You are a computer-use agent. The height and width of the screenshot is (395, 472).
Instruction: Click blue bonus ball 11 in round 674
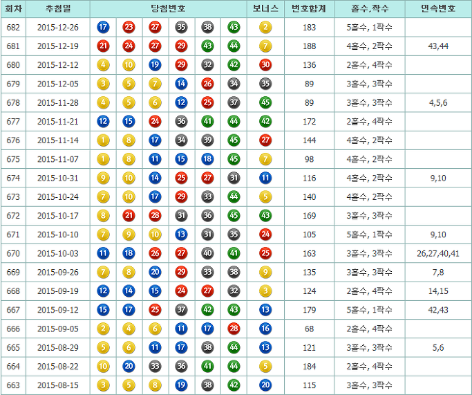[x=265, y=178]
